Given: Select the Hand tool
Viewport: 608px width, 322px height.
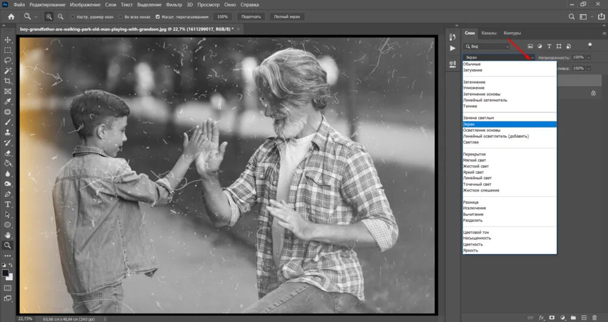Looking at the screenshot, I should coord(8,235).
